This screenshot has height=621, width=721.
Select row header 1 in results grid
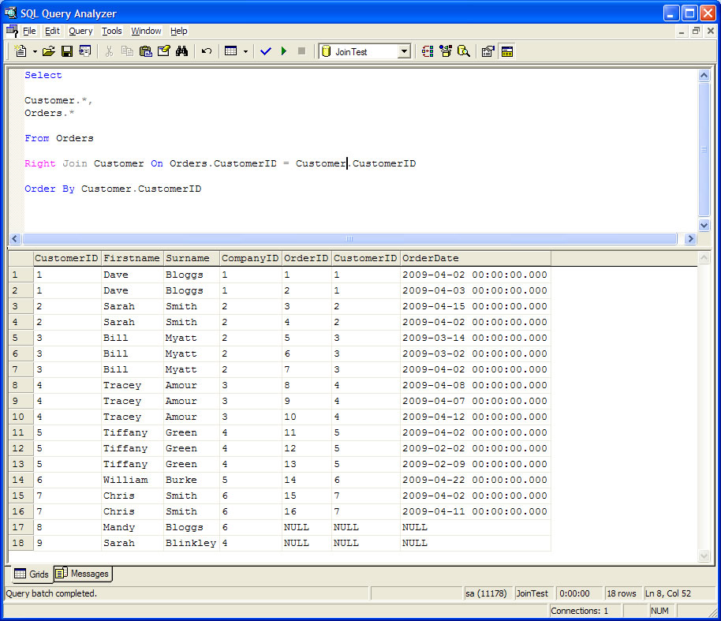(21, 275)
